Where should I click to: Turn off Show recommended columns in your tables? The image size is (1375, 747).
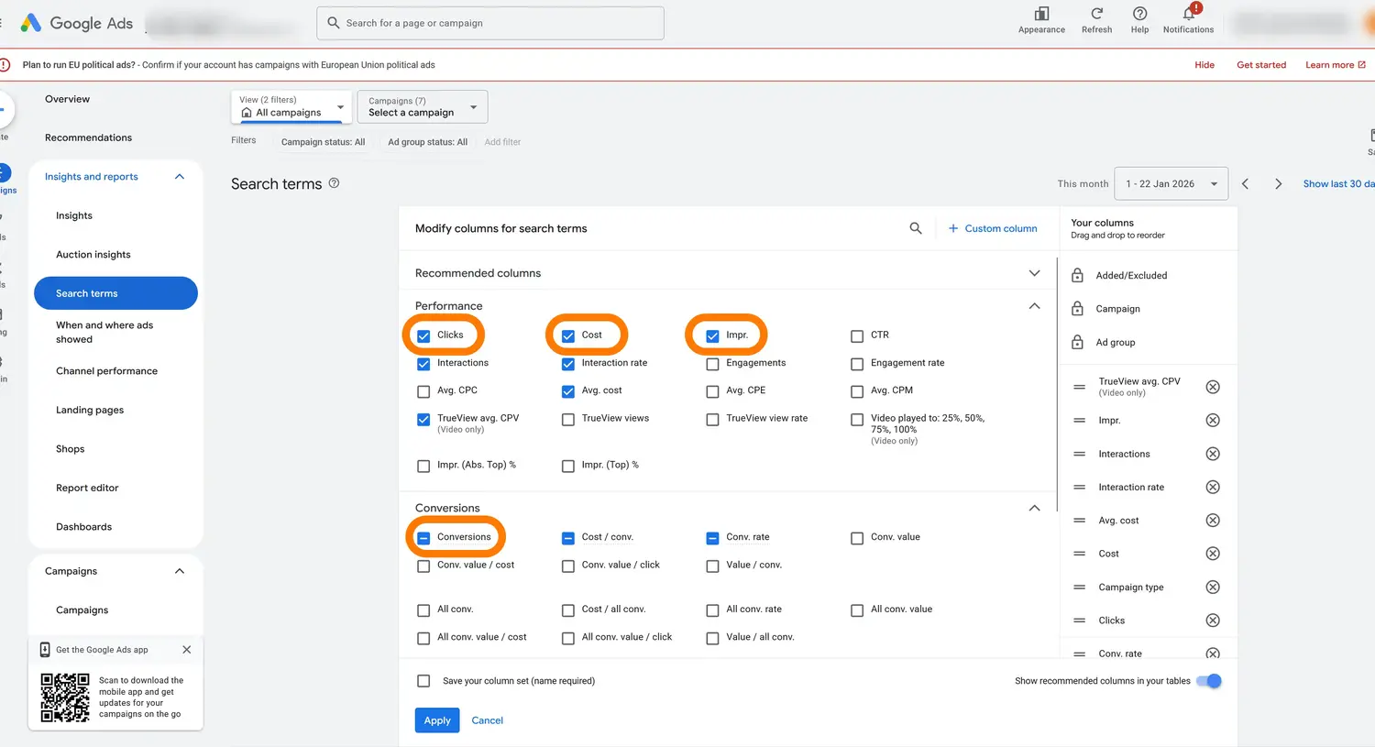[x=1209, y=681]
